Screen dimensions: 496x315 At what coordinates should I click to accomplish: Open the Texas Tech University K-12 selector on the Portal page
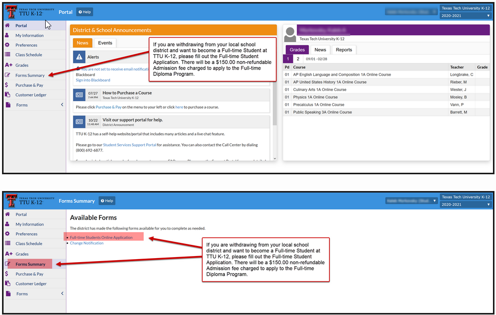466,8
